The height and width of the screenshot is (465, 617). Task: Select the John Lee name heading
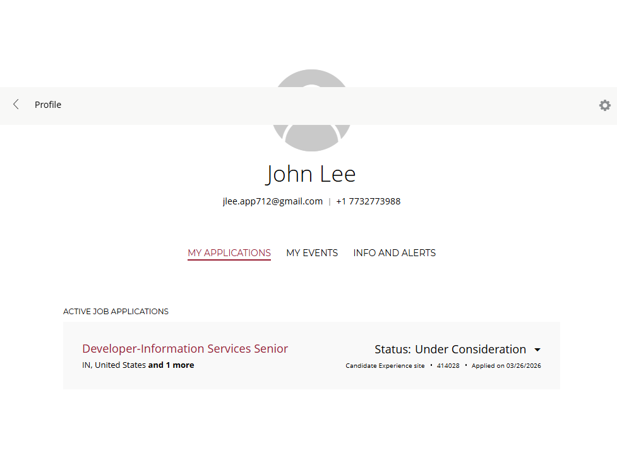click(x=311, y=174)
